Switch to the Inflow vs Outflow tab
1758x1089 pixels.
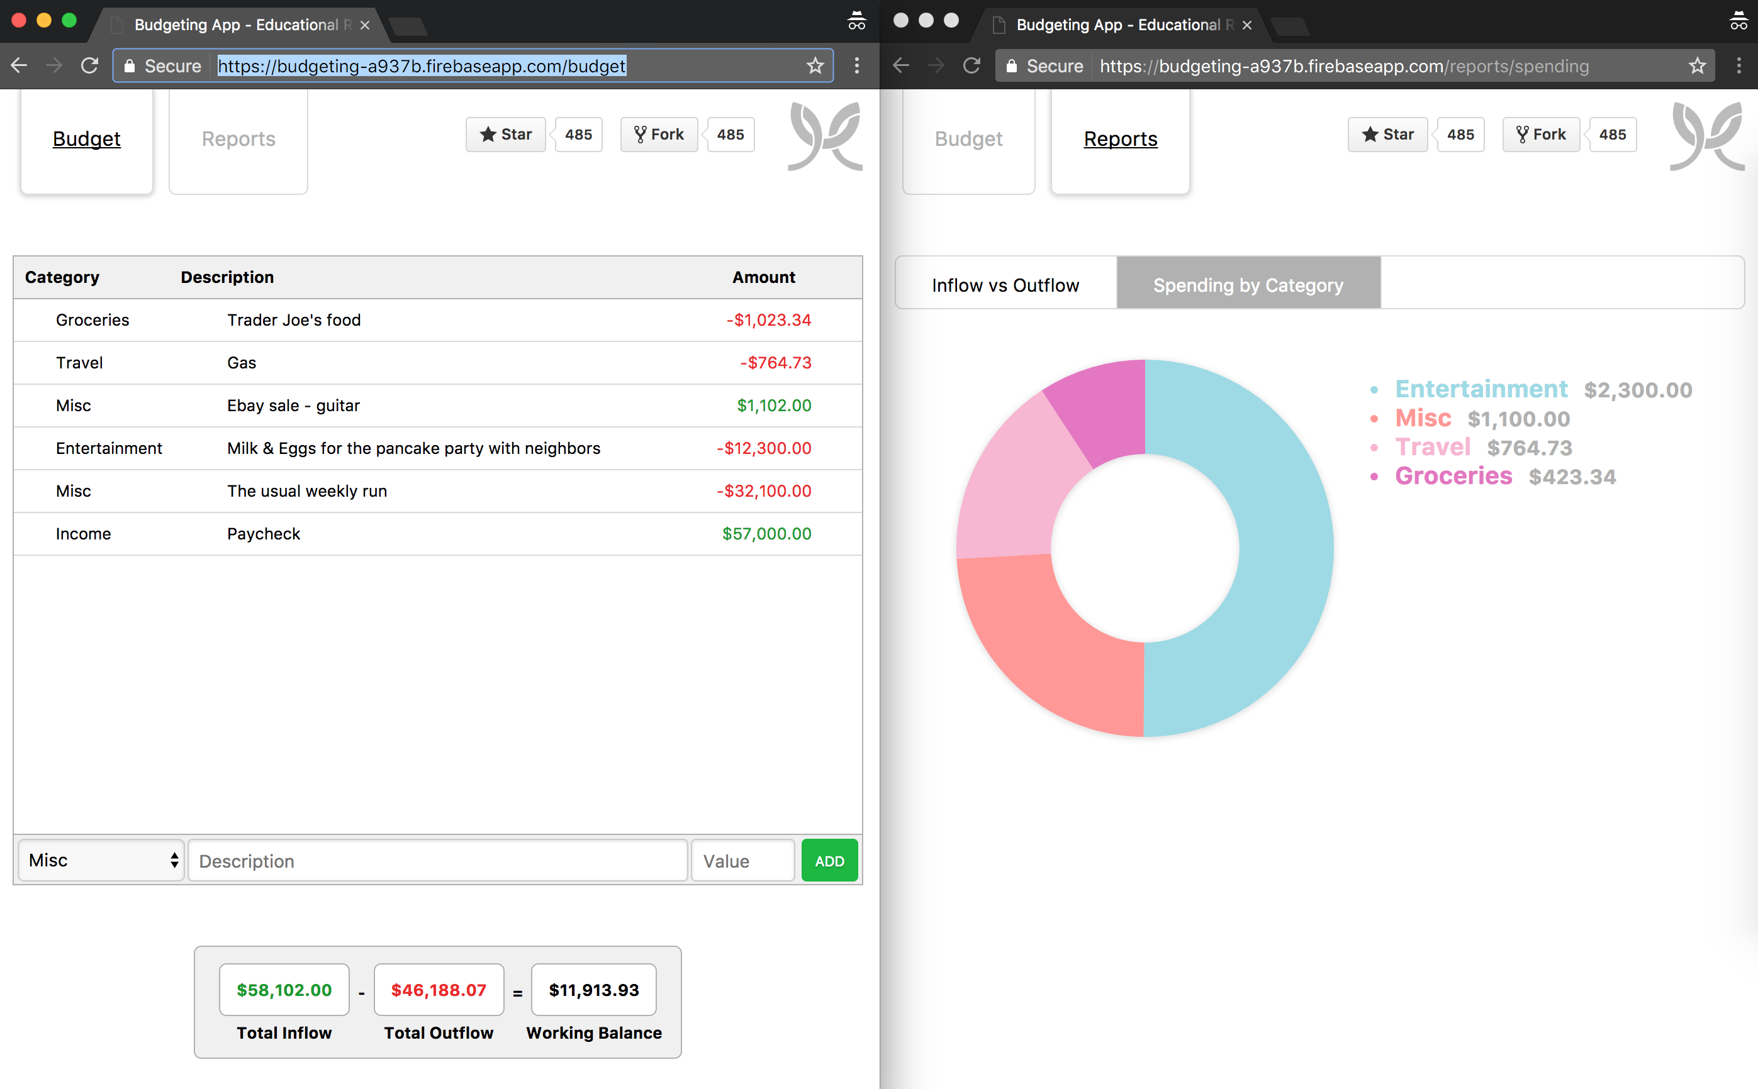click(1005, 285)
